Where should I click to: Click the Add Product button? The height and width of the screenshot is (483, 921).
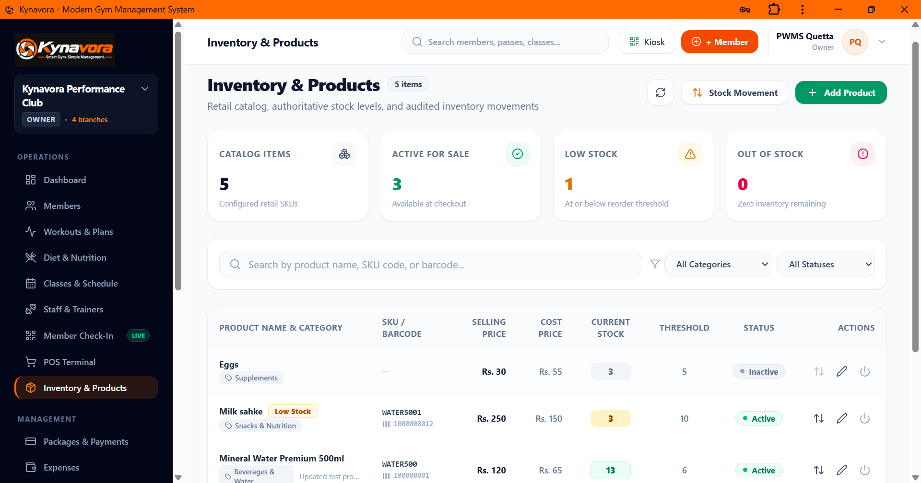click(x=841, y=92)
